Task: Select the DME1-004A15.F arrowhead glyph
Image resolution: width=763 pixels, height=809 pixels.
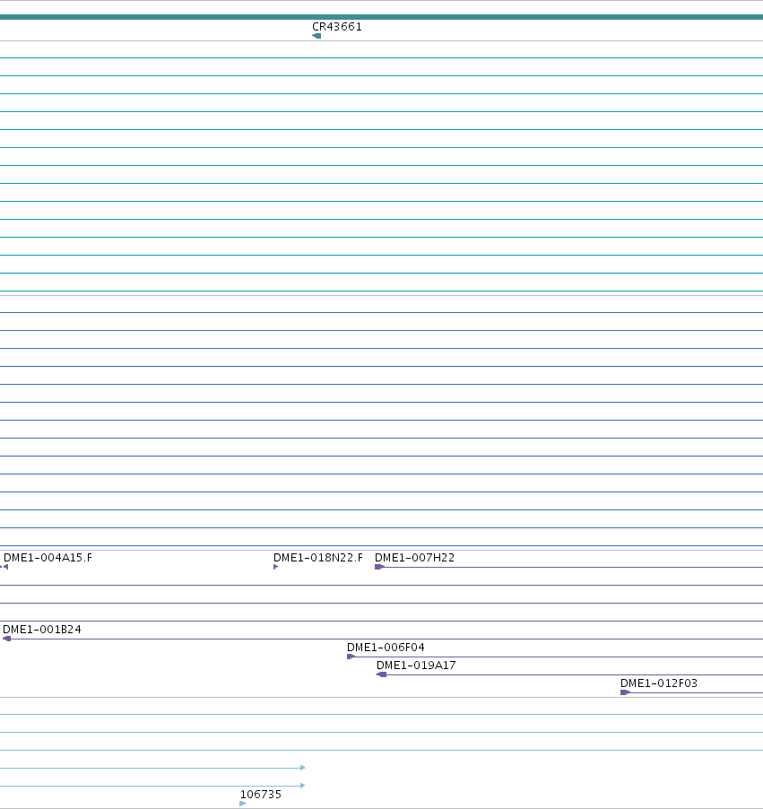Action: pyautogui.click(x=4, y=567)
